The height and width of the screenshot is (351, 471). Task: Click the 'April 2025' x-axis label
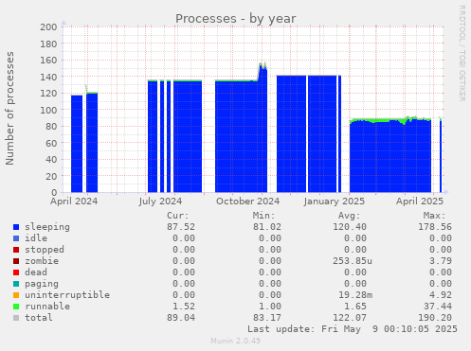(420, 202)
